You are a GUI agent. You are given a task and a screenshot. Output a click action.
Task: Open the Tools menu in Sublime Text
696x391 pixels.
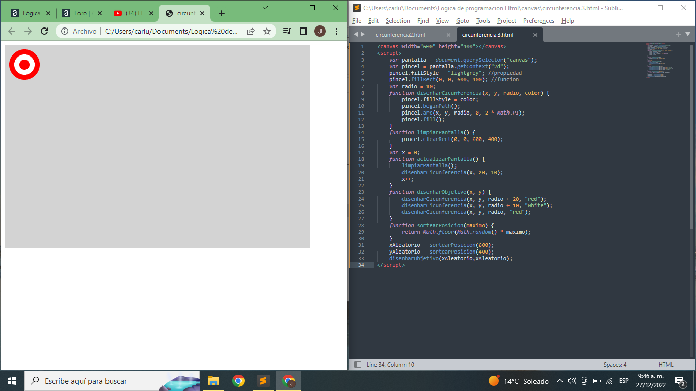483,21
